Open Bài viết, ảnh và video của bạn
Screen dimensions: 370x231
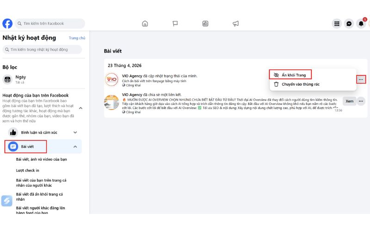coord(42,159)
